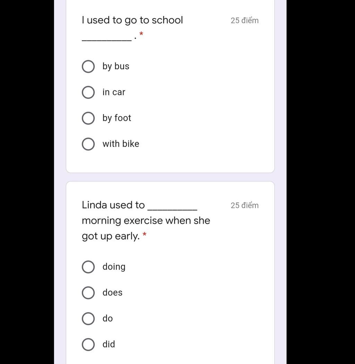Click the first question's 25 điểm label

(x=244, y=20)
